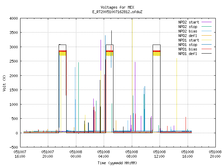This screenshot has height=166, width=222.
Task: Click the 1000 y-axis tick label
Action: (x=14, y=104)
